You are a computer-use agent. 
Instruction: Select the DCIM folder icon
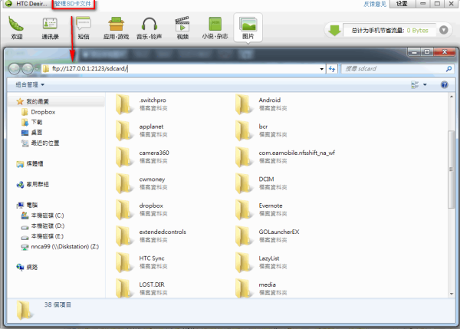244,183
